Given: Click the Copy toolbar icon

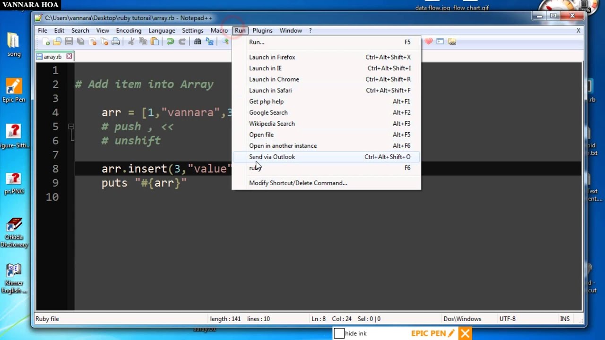Looking at the screenshot, I should tap(143, 42).
